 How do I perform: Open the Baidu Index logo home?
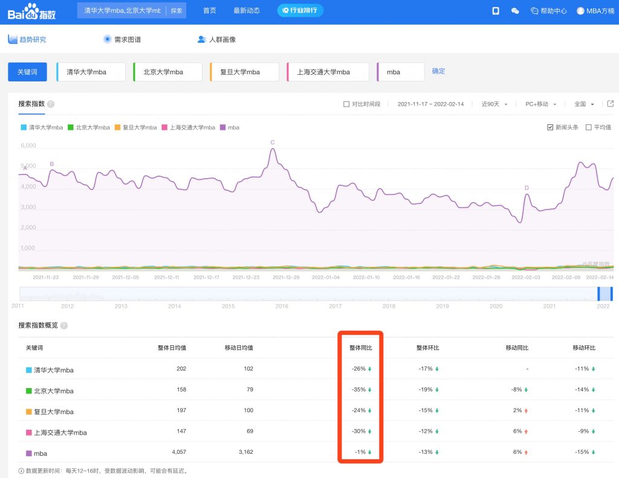pyautogui.click(x=31, y=11)
